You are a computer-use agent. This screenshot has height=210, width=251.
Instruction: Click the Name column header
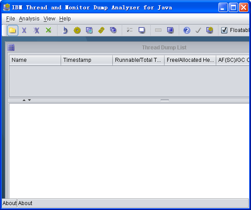[x=35, y=60]
